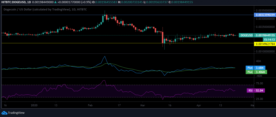
Task: Click the green Plot indicator label
Action: tap(250, 72)
